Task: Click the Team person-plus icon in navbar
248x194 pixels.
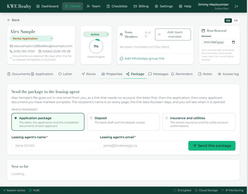Action: (88, 6)
